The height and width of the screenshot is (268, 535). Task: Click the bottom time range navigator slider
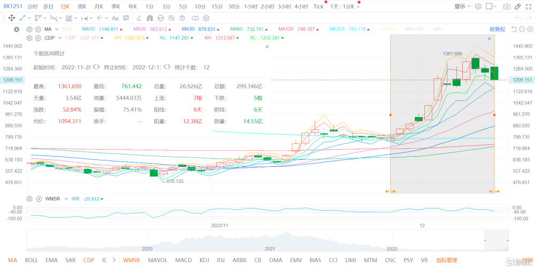point(496,240)
